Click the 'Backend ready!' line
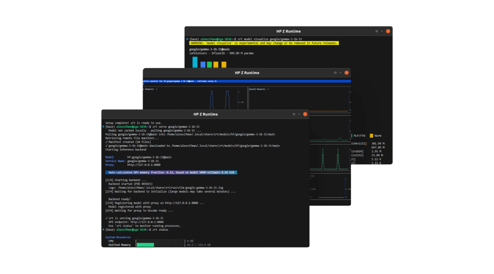 [x=119, y=199]
